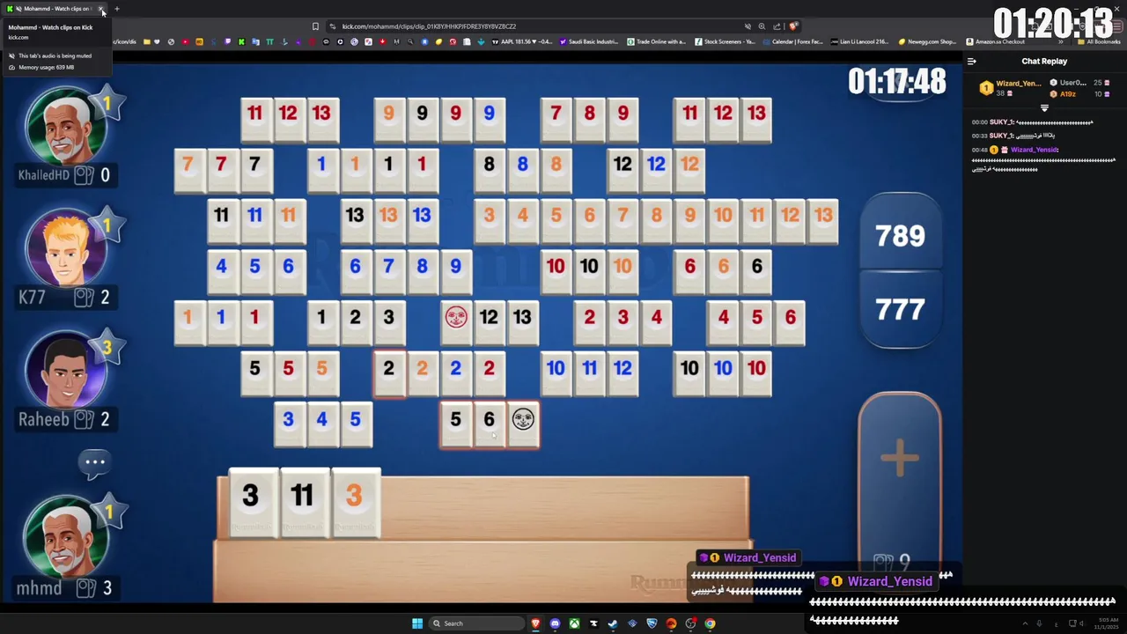Click the zoom magnifier icon in address bar

click(762, 26)
